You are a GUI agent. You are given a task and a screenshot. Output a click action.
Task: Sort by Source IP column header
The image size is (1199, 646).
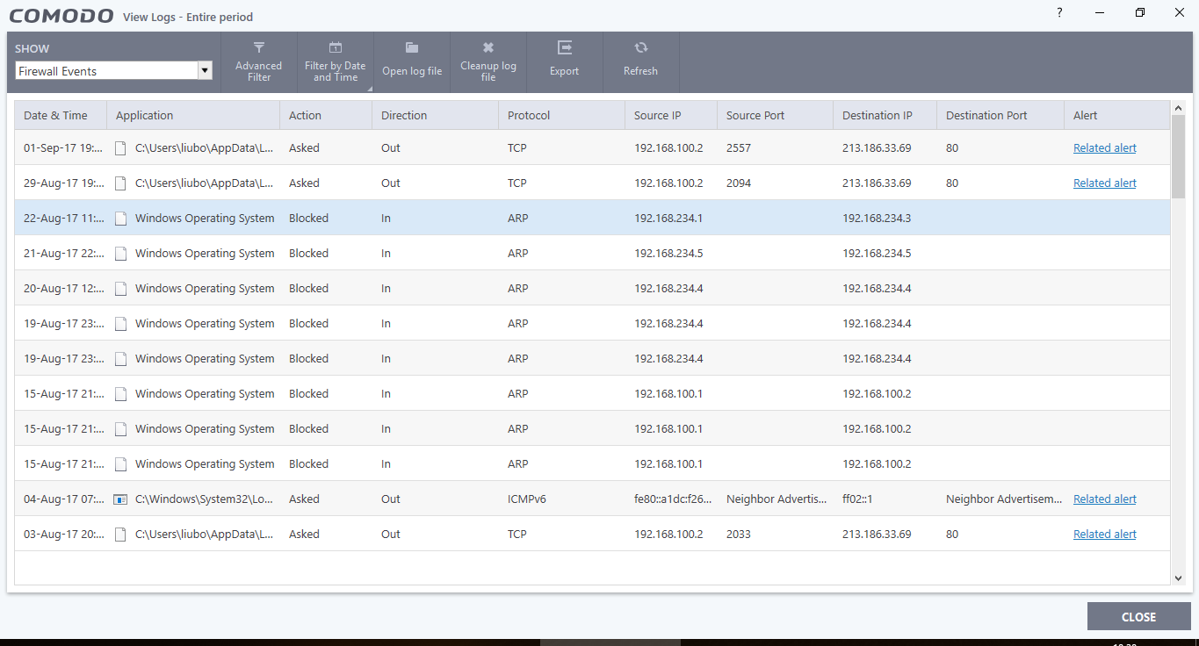[x=671, y=115]
